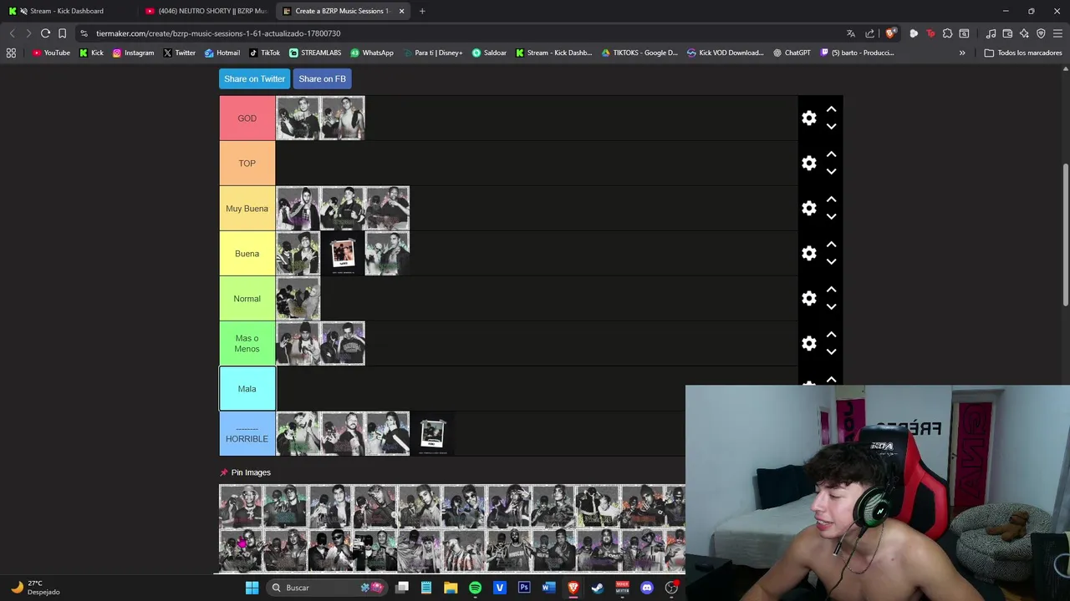
Task: Go back to previous page
Action: (x=12, y=33)
